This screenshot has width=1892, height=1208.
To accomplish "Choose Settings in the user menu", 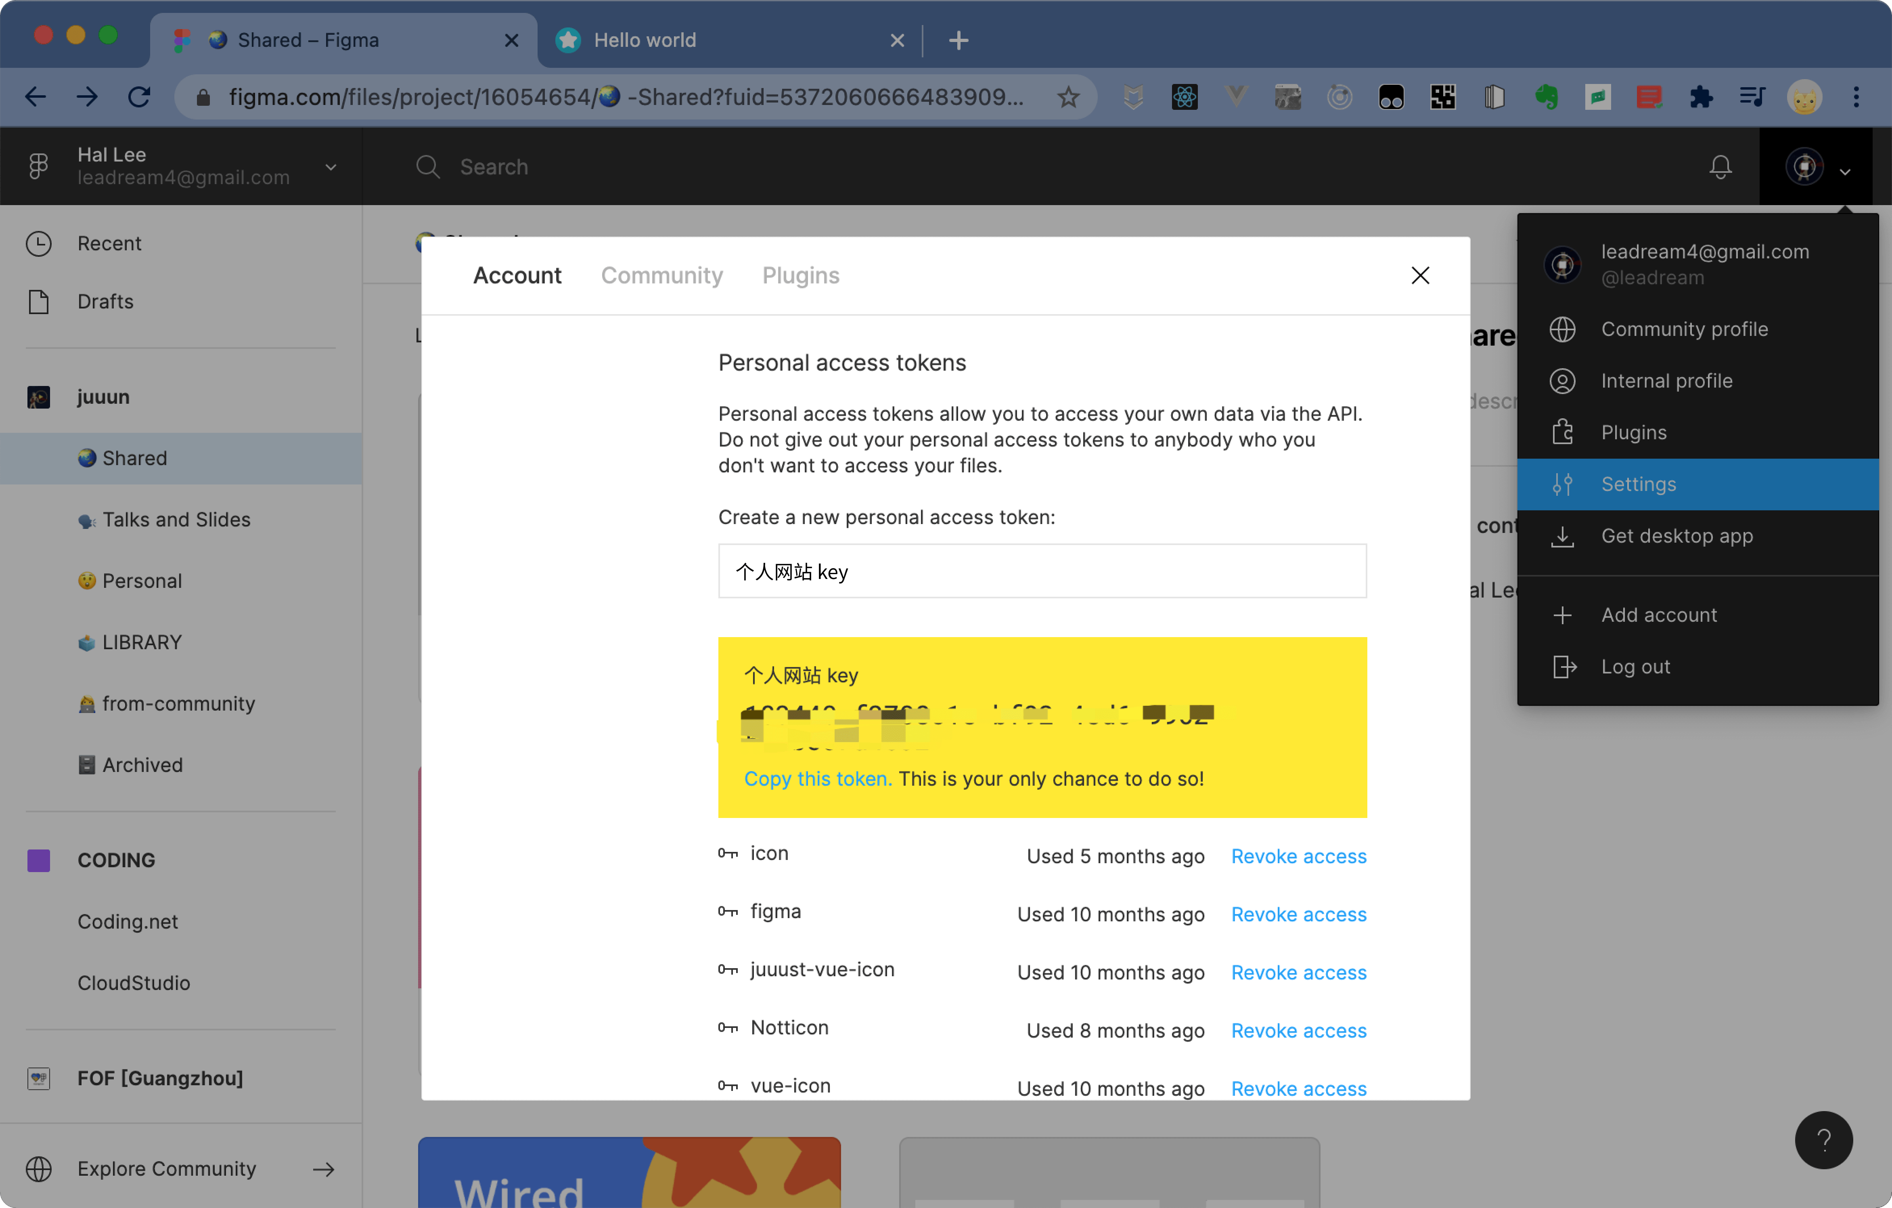I will [x=1698, y=484].
